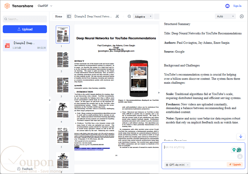Click the doi.org hyperlink in PDF
Image resolution: width=248 pixels, height=174 pixels.
tap(89, 145)
